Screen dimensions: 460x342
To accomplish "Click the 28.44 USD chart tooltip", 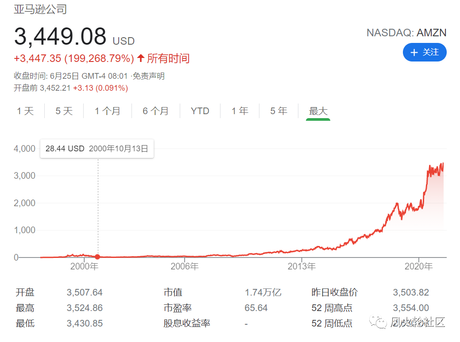I will [x=97, y=149].
